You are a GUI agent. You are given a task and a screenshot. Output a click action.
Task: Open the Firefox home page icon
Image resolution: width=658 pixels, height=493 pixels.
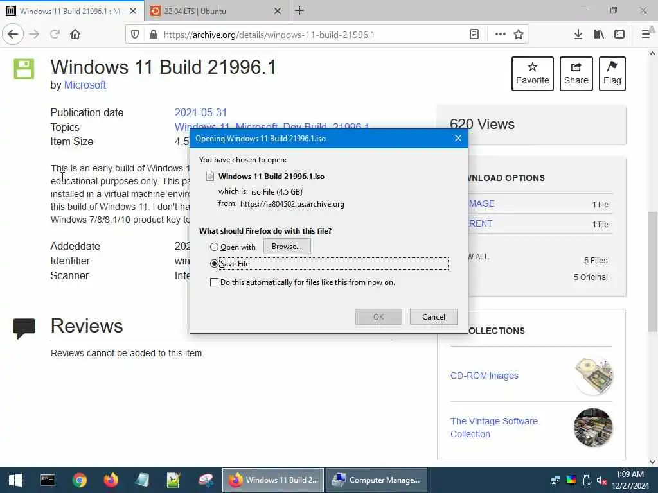coord(75,34)
